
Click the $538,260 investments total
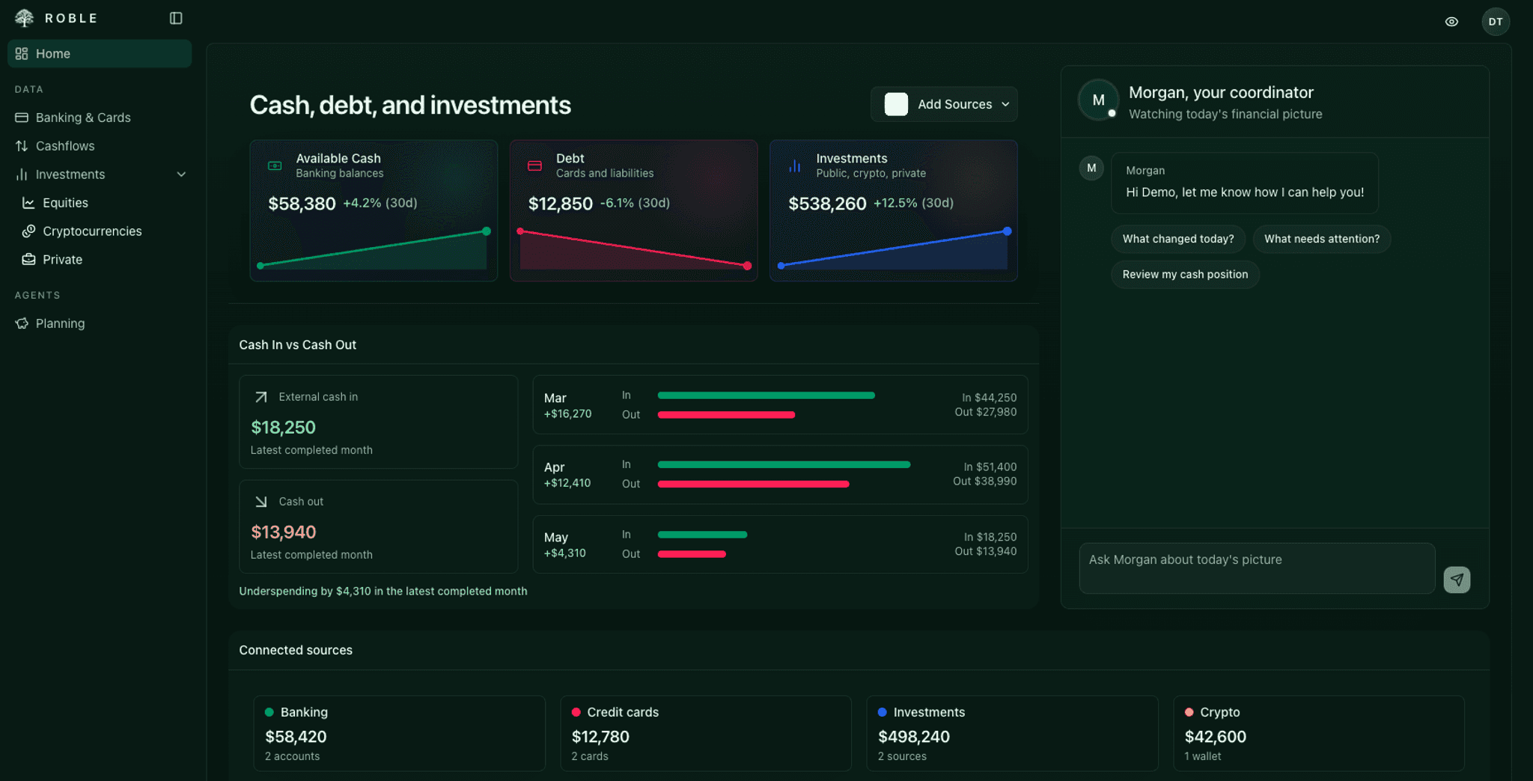coord(827,204)
